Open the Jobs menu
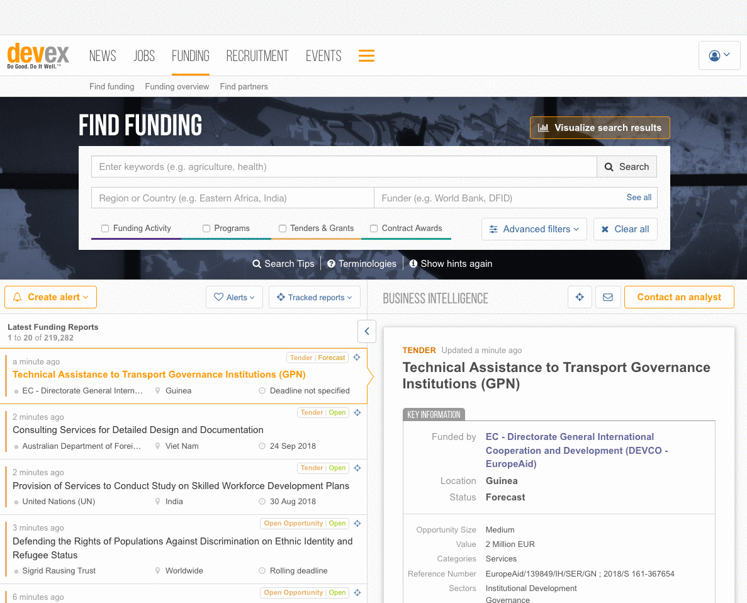This screenshot has height=603, width=747. (x=144, y=56)
